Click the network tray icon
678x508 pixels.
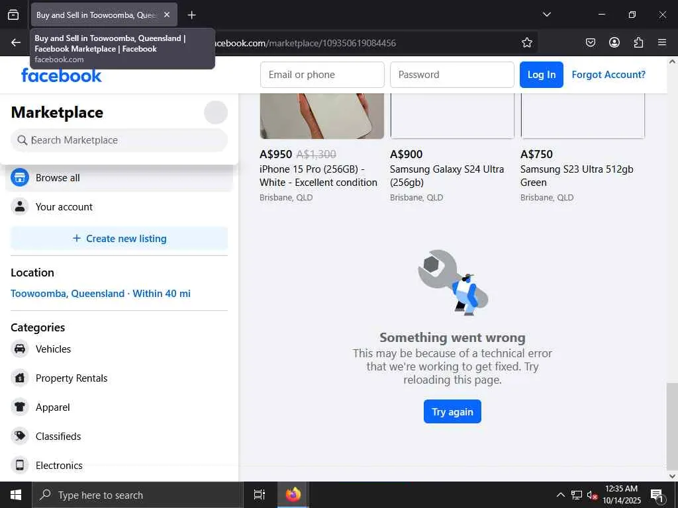tap(577, 495)
